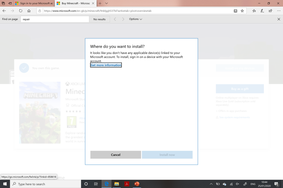Open the Windows Start menu
Screen dimensions: 283x188
click(x=5, y=184)
